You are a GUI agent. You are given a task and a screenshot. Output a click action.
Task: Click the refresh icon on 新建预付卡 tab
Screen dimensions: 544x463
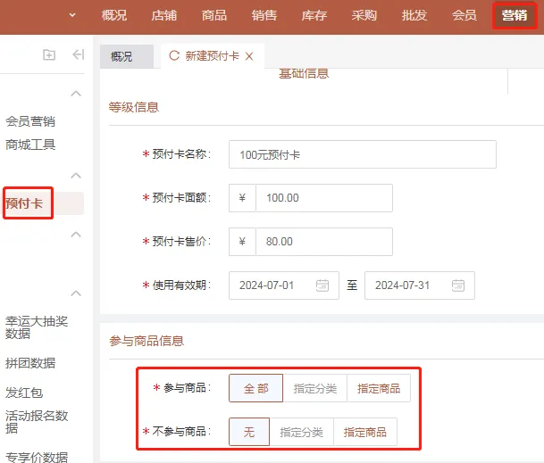173,56
